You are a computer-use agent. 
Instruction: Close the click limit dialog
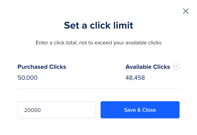pos(186,11)
